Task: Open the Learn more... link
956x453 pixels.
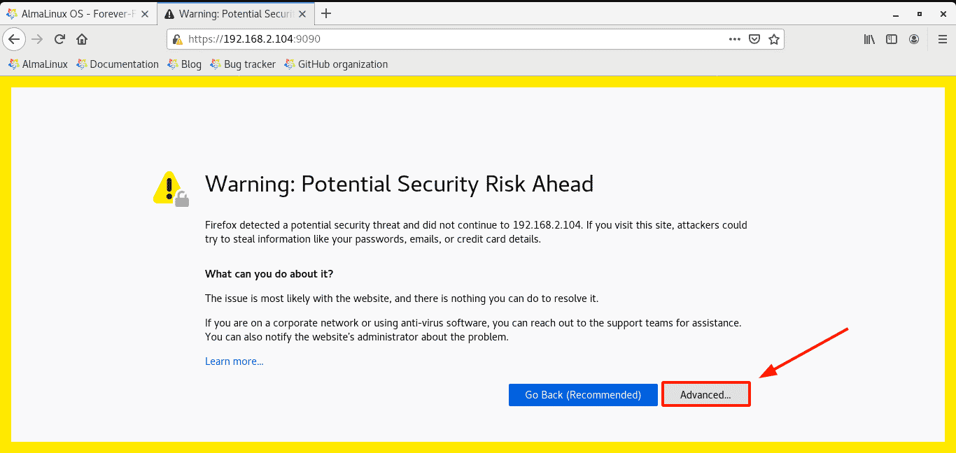Action: point(234,361)
